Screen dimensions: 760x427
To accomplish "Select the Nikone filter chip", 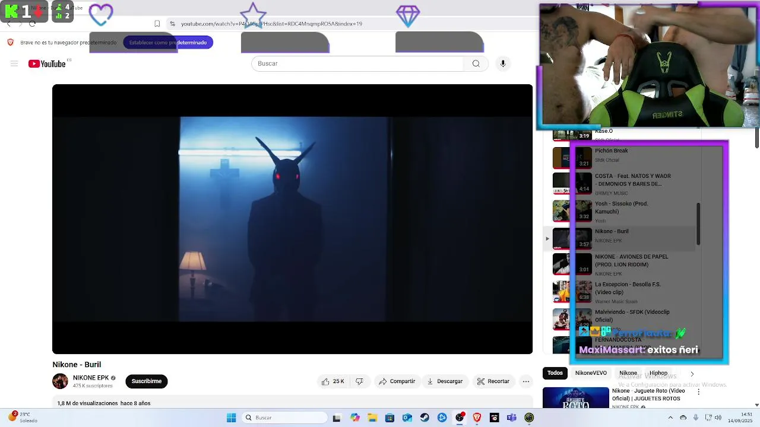I will click(628, 373).
